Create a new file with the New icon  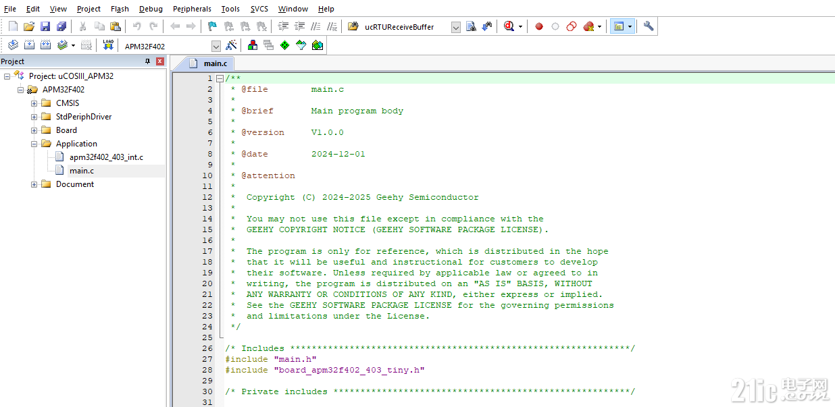[x=13, y=26]
